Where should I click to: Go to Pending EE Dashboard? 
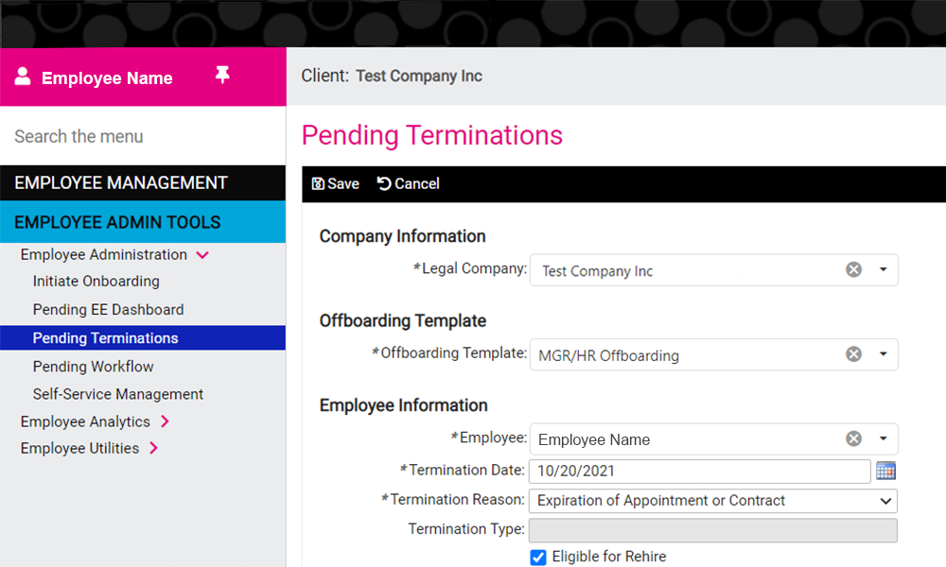[108, 310]
